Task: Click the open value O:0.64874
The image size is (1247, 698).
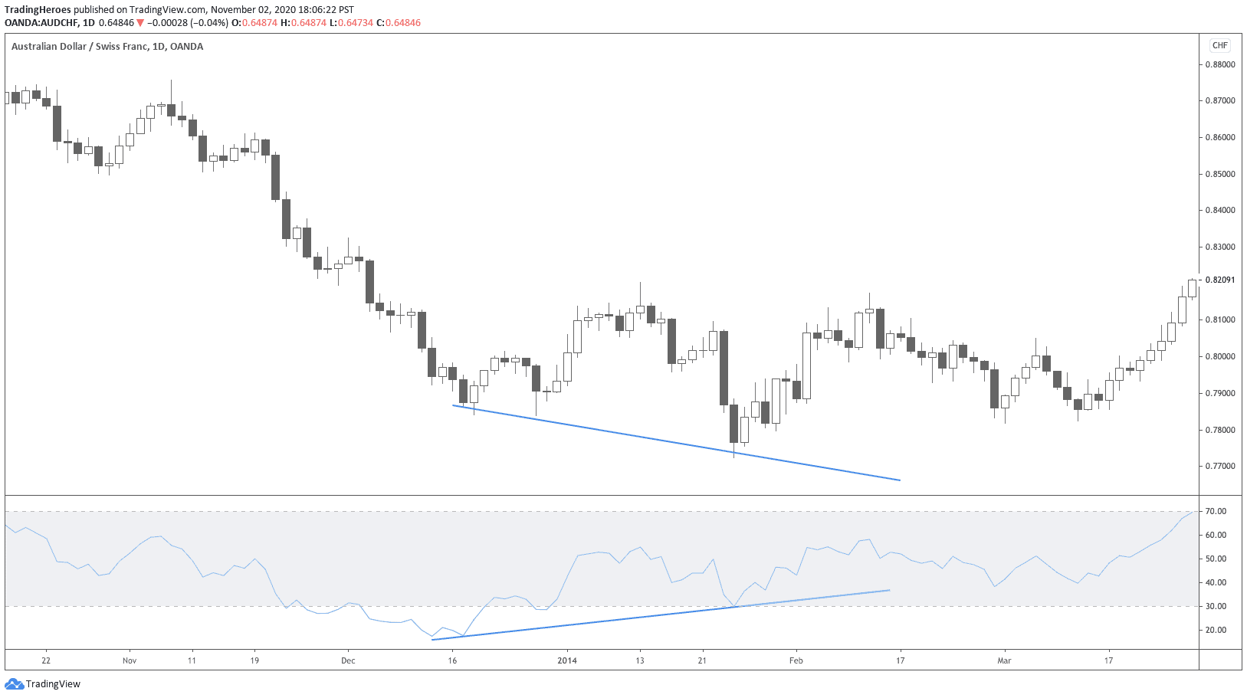Action: (254, 23)
